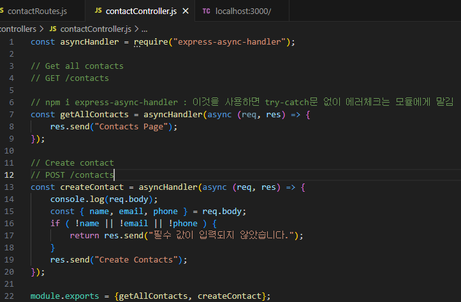Click the JS icon in the breadcrumb
This screenshot has height=302, width=461.
(53, 29)
